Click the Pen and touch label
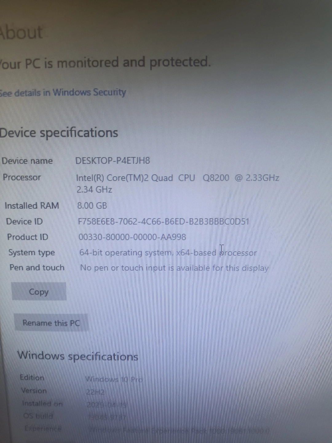Image resolution: width=332 pixels, height=443 pixels. point(37,268)
